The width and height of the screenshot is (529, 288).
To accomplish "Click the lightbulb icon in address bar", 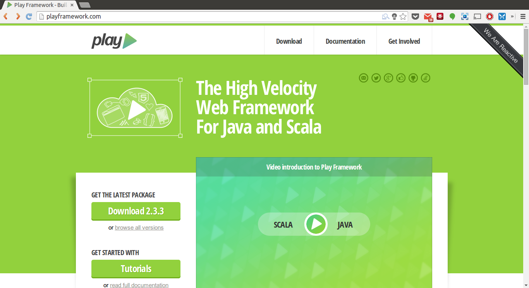I will [x=394, y=16].
